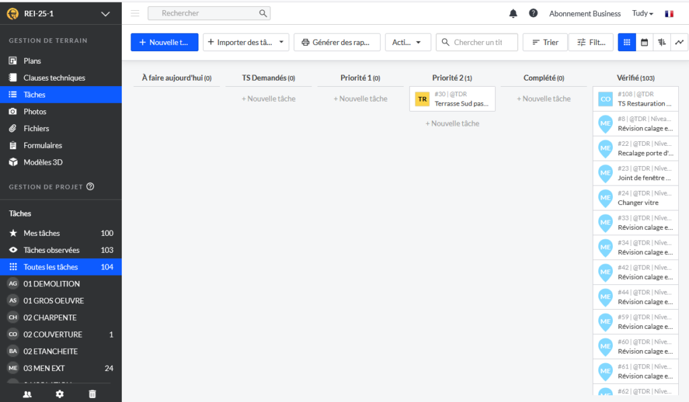
Task: Expand the REI-25-1 project dropdown
Action: point(106,13)
